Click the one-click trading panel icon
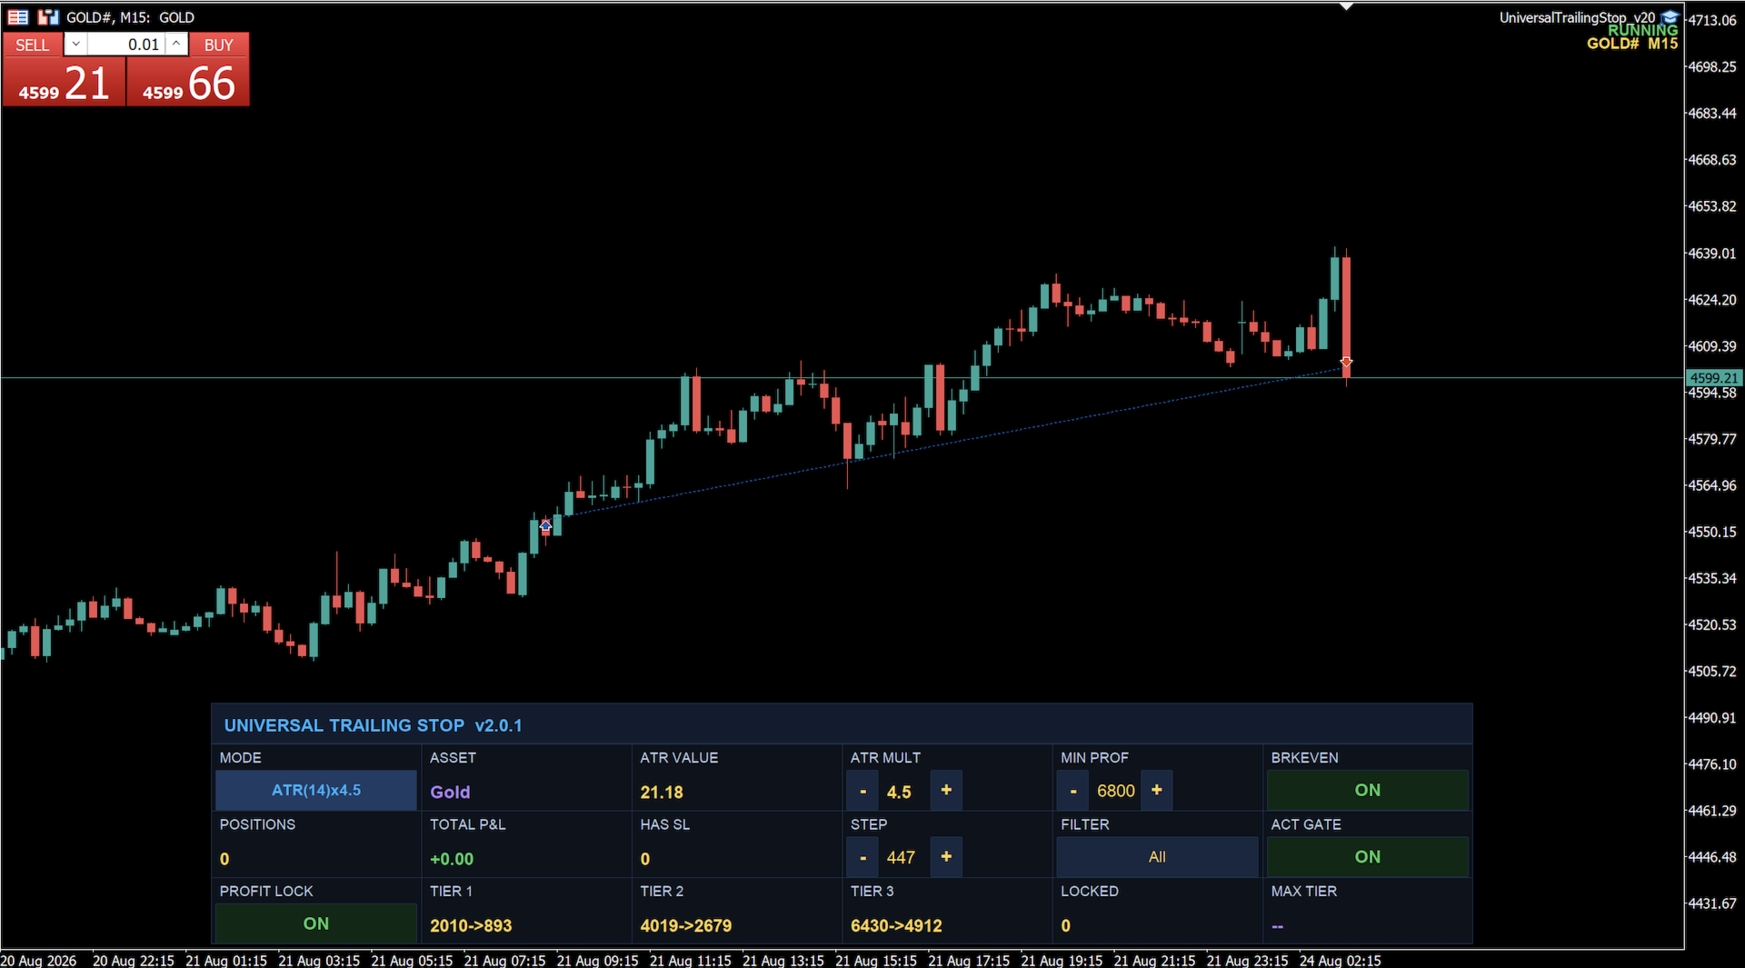The image size is (1745, 968). click(x=18, y=16)
